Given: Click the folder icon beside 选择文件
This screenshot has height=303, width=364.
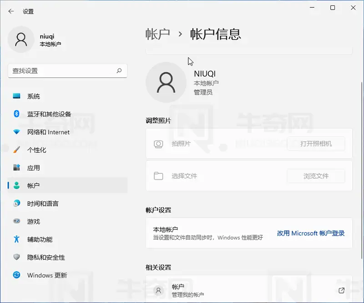Looking at the screenshot, I should 158,176.
